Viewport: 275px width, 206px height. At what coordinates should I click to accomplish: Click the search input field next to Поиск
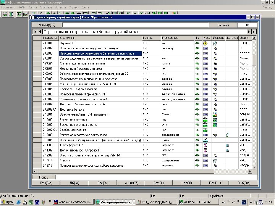coord(153,177)
